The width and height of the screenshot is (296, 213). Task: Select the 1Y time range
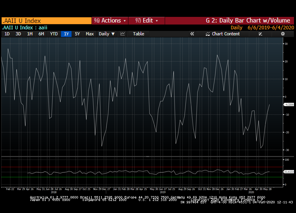66,34
